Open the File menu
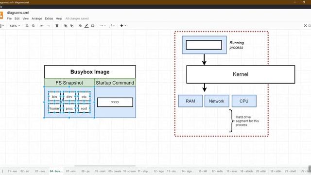The width and height of the screenshot is (311, 175). [9, 18]
